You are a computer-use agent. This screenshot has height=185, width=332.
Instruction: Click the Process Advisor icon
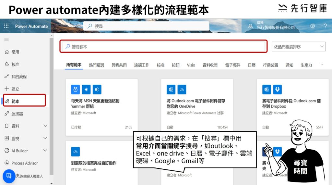(7, 163)
